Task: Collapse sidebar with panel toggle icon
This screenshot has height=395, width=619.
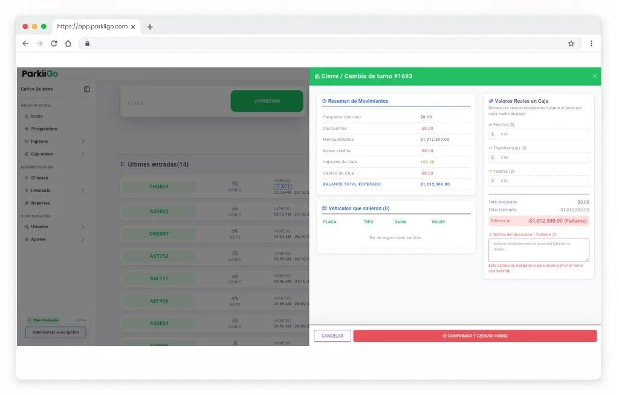Action: click(87, 89)
